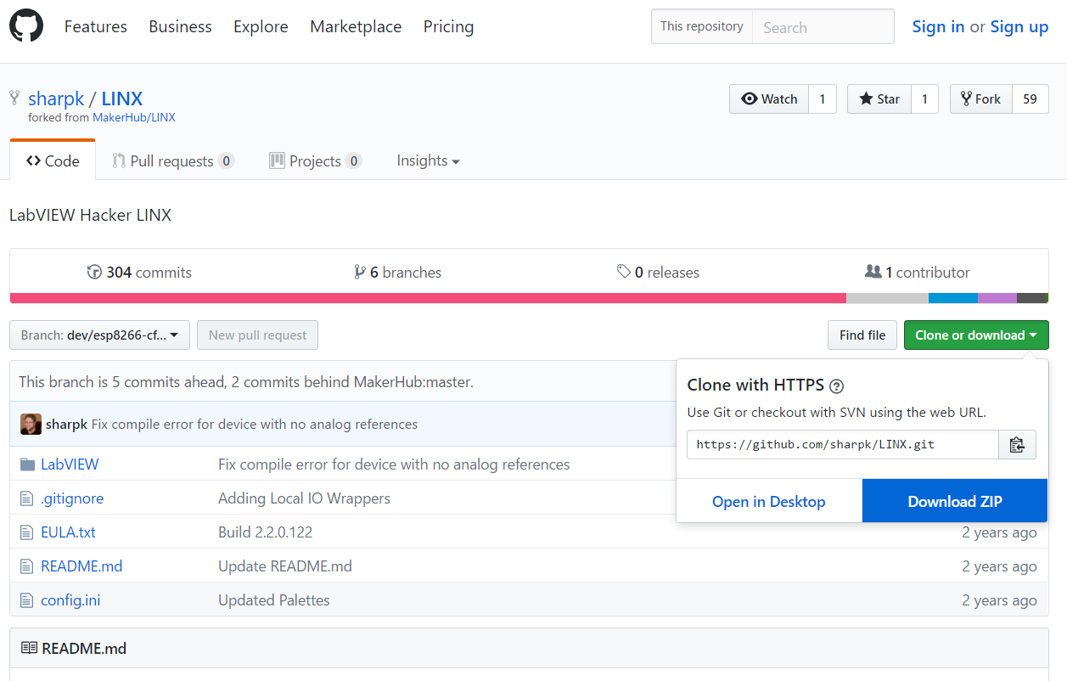Open the fork count 59 link
The image size is (1067, 681).
pyautogui.click(x=1030, y=98)
